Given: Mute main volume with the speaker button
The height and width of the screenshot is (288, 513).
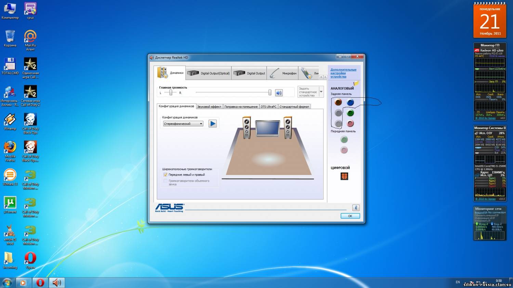Looking at the screenshot, I should [279, 93].
